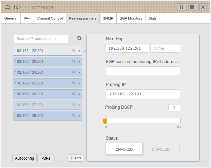Remove peer 192.168.123.201 with its x
This screenshot has width=211, height=168.
pos(79,62)
